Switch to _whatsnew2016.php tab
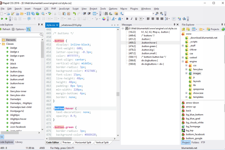225x150 pixels. point(71,25)
